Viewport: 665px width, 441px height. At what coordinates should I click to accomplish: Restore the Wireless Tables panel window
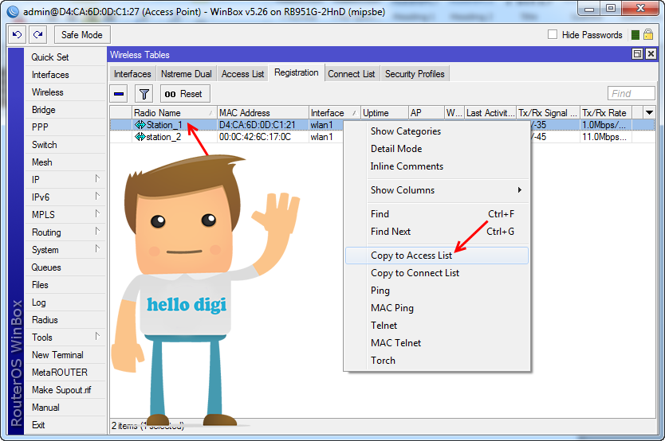(637, 54)
